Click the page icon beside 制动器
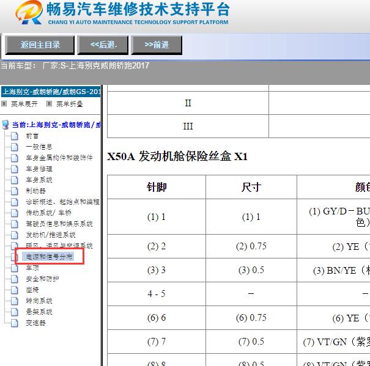This screenshot has height=366, width=370. click(15, 191)
